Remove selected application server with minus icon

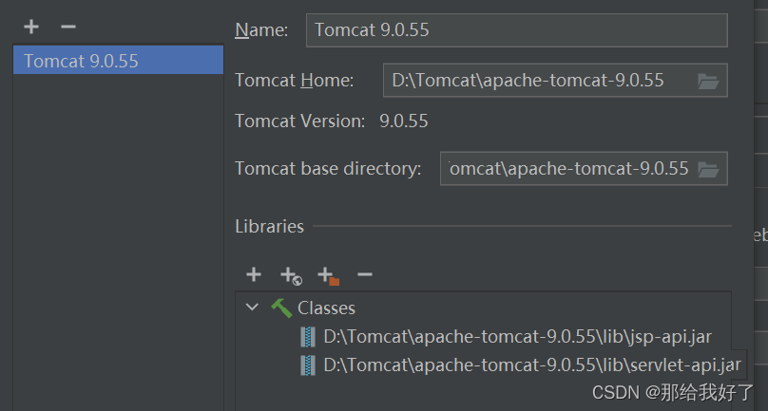pyautogui.click(x=68, y=27)
